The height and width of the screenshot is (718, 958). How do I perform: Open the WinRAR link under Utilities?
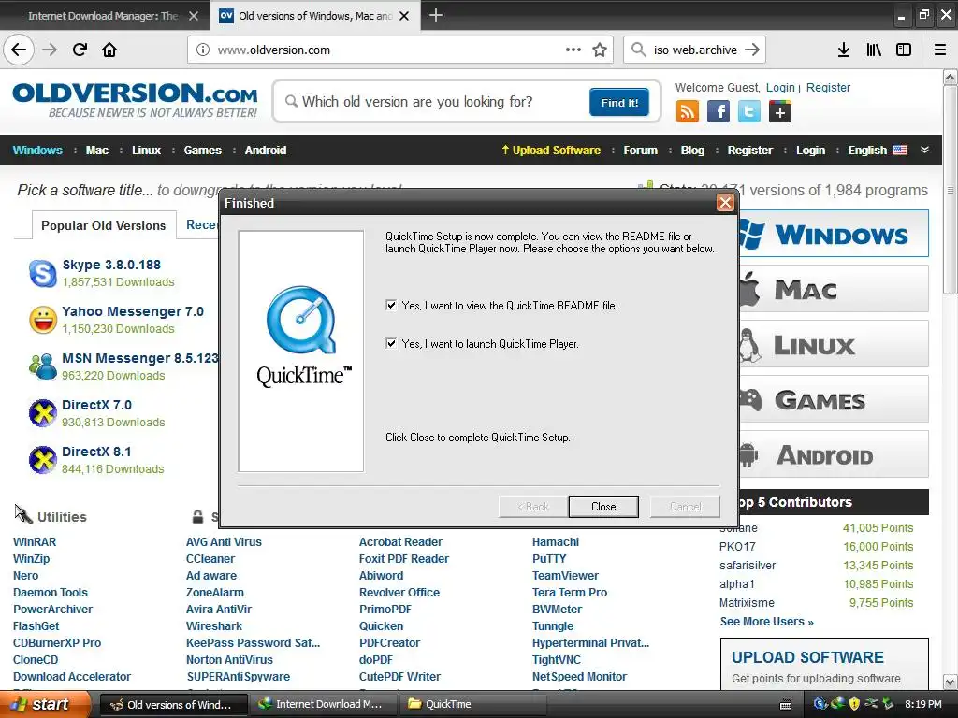pyautogui.click(x=35, y=541)
